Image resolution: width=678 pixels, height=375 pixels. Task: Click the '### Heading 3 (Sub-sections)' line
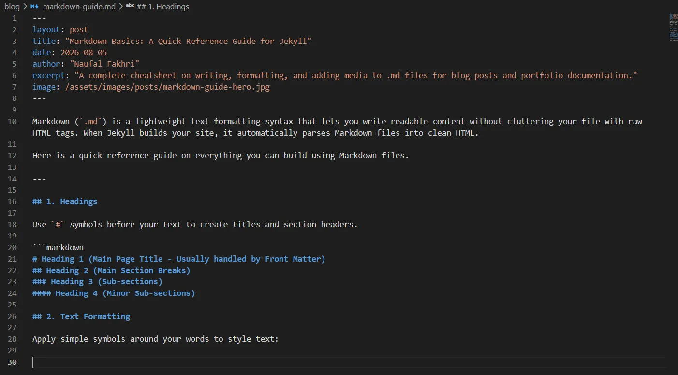[97, 281]
